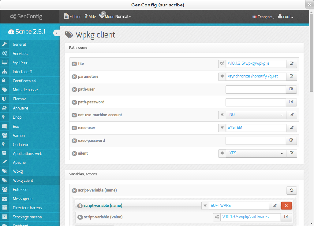
Task: Open the Français language dropdown
Action: pyautogui.click(x=263, y=17)
